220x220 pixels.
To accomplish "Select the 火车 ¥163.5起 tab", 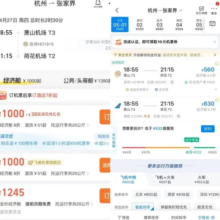I will (x=202, y=179).
